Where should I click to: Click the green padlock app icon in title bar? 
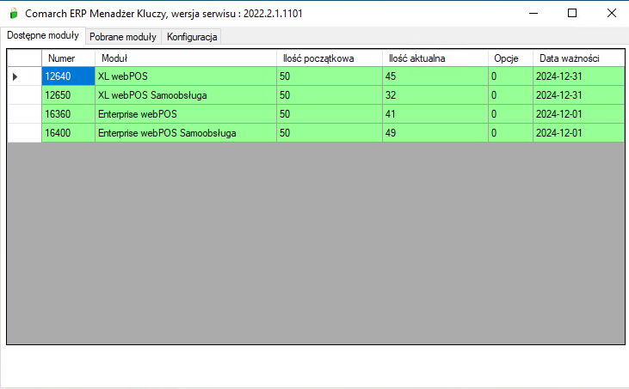point(14,13)
